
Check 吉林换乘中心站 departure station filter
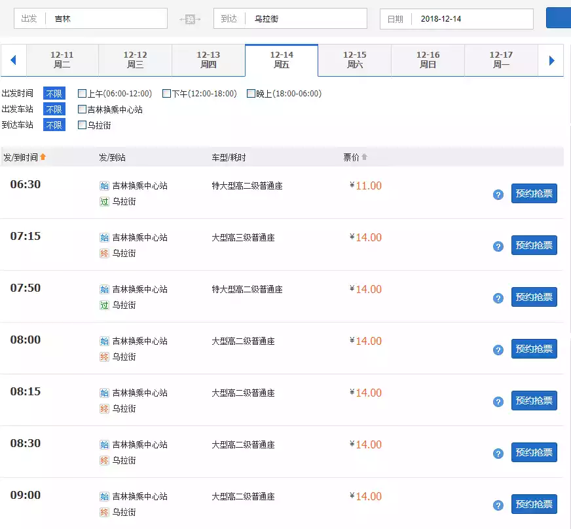coord(82,109)
